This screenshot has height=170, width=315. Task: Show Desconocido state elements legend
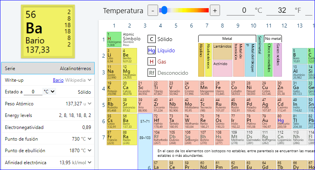(x=168, y=73)
